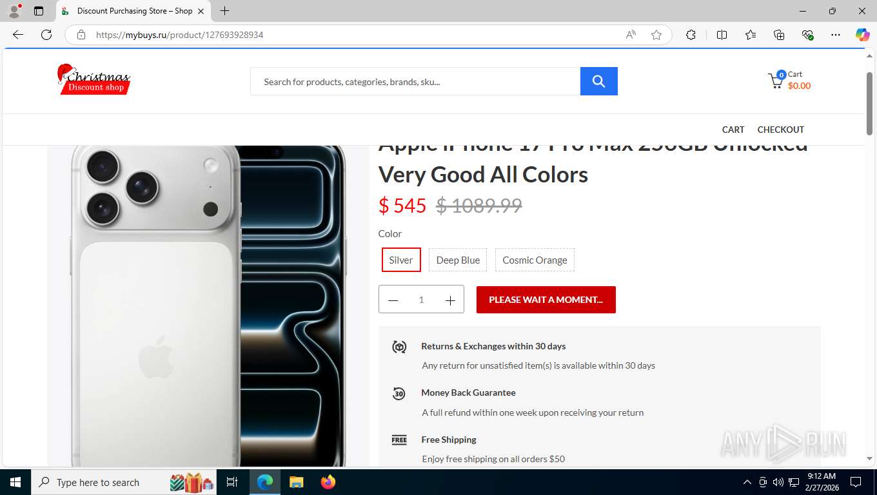
Task: Open Read Aloud in address bar
Action: [x=631, y=35]
